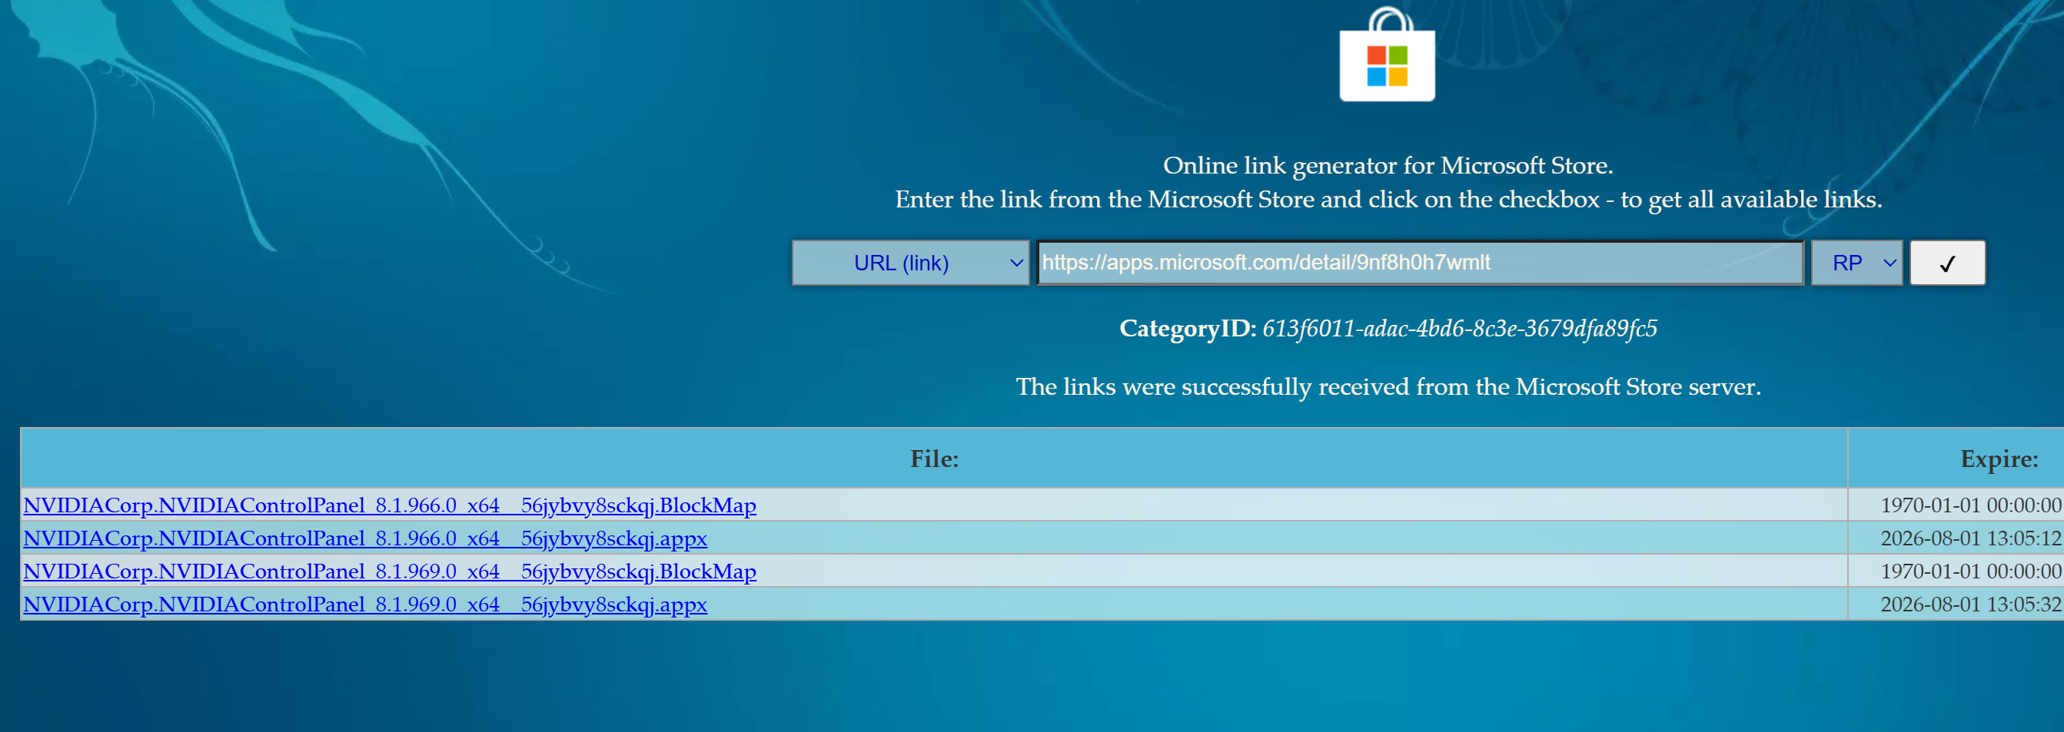The height and width of the screenshot is (732, 2064).
Task: Click the Microsoft Store shopping bag logo
Action: coord(1387,55)
